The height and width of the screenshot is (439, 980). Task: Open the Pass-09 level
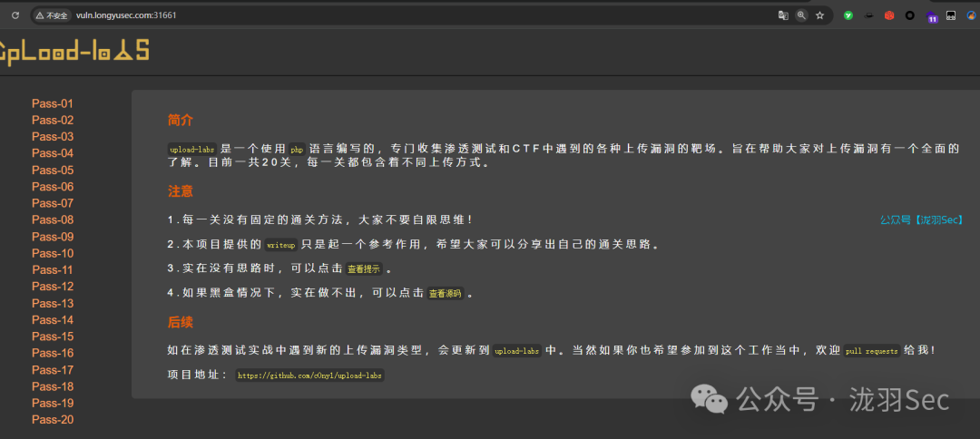[53, 237]
